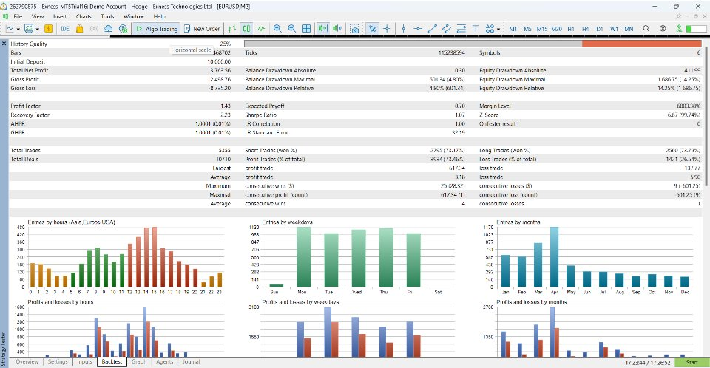Click the Total Net Profit value 3 763.56

[220, 71]
